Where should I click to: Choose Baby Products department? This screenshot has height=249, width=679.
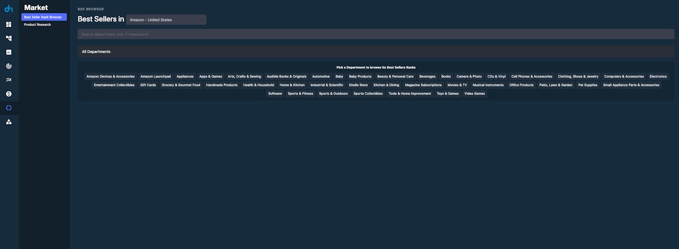click(x=360, y=76)
